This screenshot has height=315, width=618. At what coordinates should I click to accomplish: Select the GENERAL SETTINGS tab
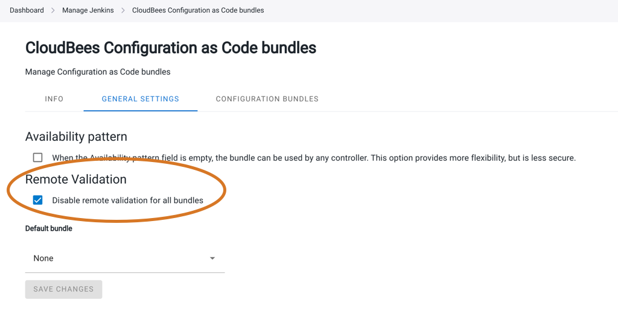coord(140,99)
